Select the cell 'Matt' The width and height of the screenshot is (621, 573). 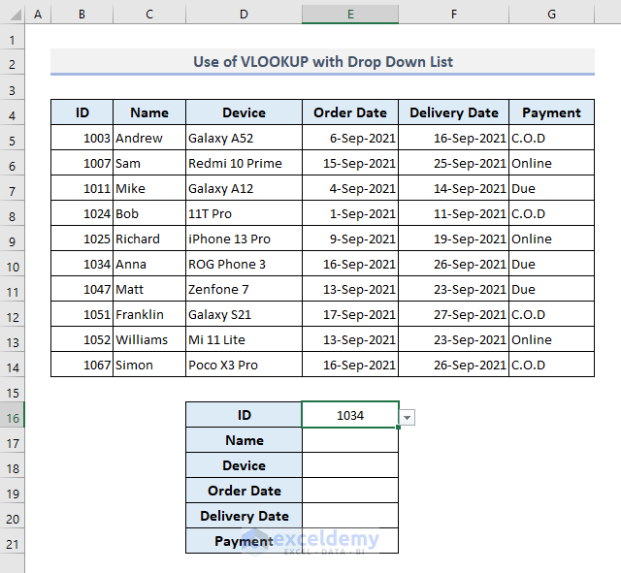point(149,289)
